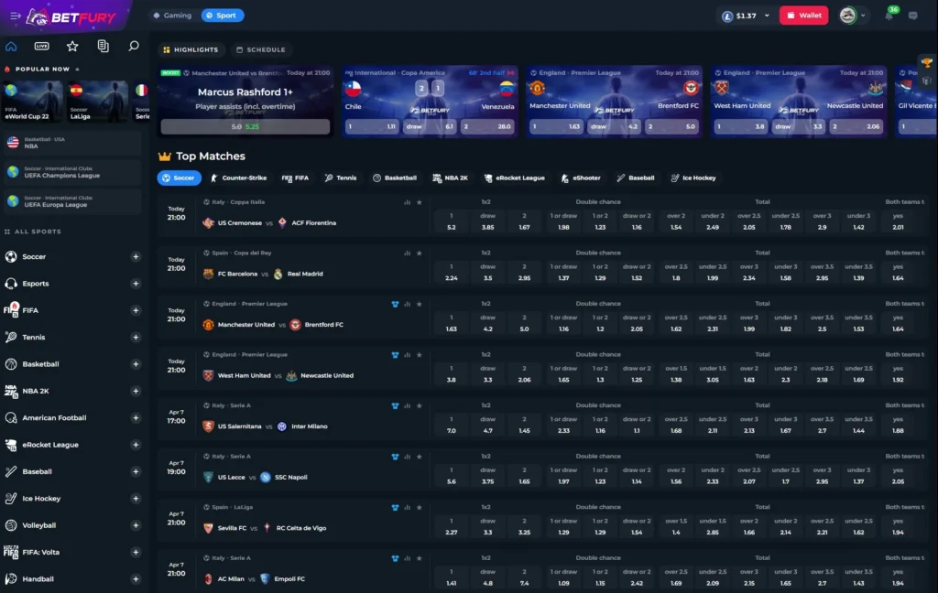Expand the American Football category
The height and width of the screenshot is (593, 938).
click(136, 418)
